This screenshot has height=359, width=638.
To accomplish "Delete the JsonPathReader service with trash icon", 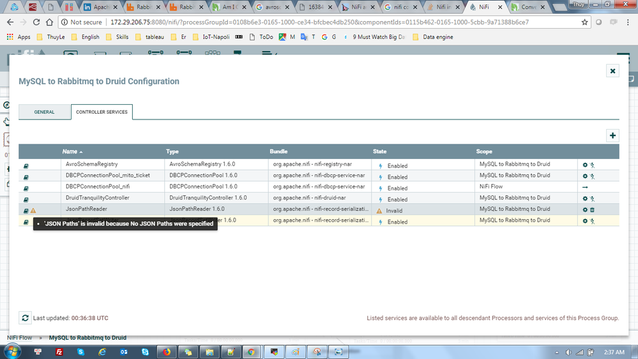I will pos(593,210).
